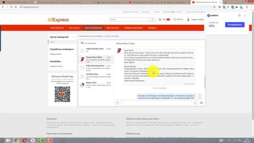Viewport: 254px width, 143px height.
Task: Click the House-Decor Store avatar in chat
Action: pos(119,50)
